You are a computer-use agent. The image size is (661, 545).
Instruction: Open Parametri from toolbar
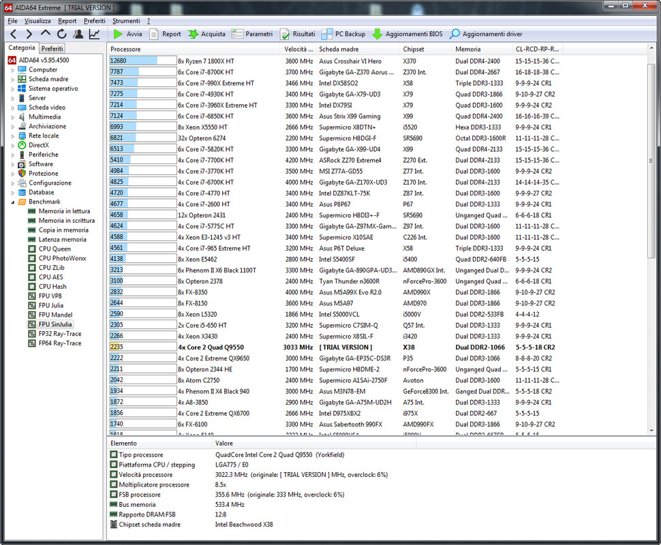point(252,34)
